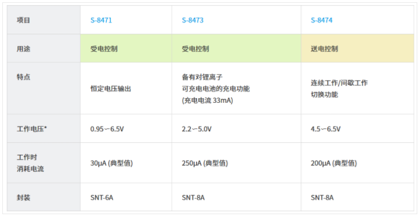Click the 30μA (典型值) current value
Image resolution: width=419 pixels, height=217 pixels.
pyautogui.click(x=112, y=163)
